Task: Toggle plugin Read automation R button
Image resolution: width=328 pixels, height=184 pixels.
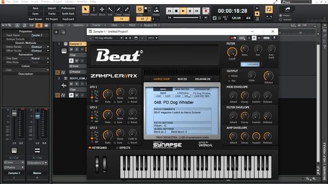Action: [x=254, y=38]
